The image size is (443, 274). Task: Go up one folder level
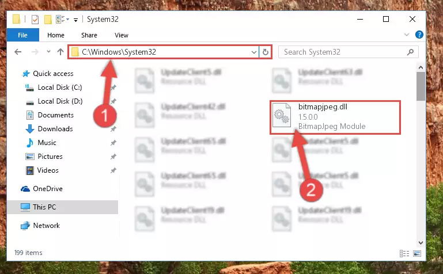[x=60, y=52]
